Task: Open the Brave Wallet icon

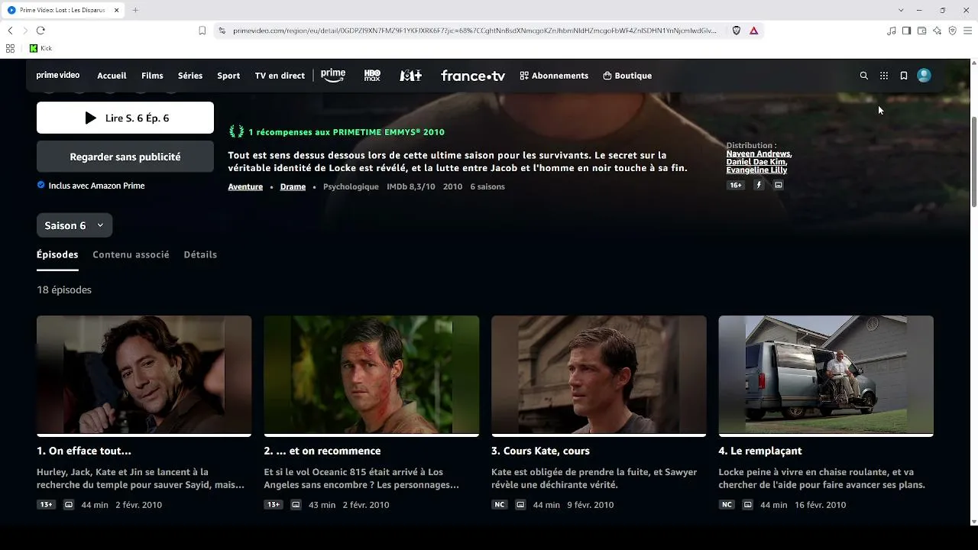Action: [x=921, y=31]
